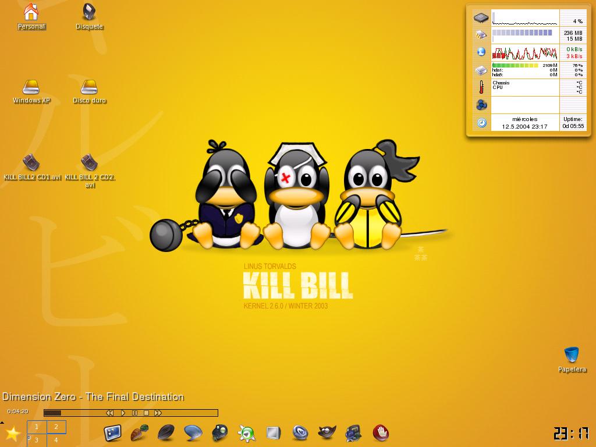The width and height of the screenshot is (596, 447).
Task: Open the blue speech bubble chat app
Action: tap(193, 433)
